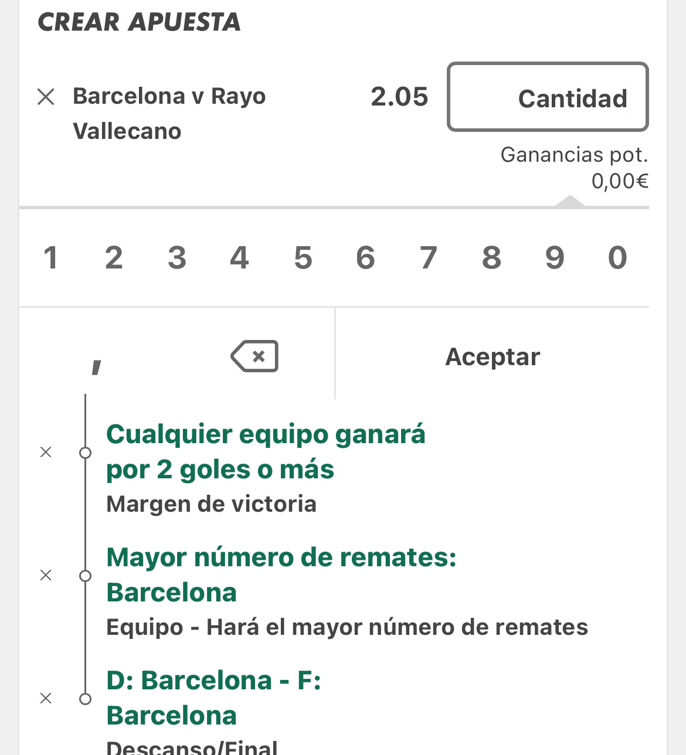The width and height of the screenshot is (686, 755).
Task: Focus the Cantidad stake field
Action: (x=548, y=97)
